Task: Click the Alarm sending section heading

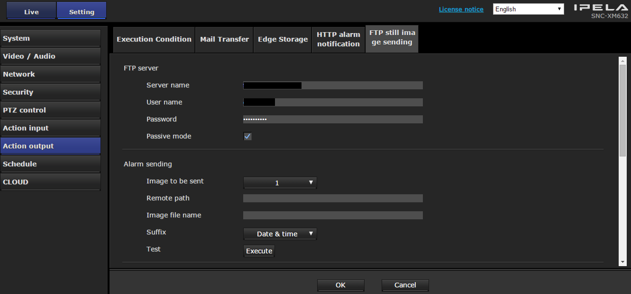Action: pyautogui.click(x=148, y=164)
